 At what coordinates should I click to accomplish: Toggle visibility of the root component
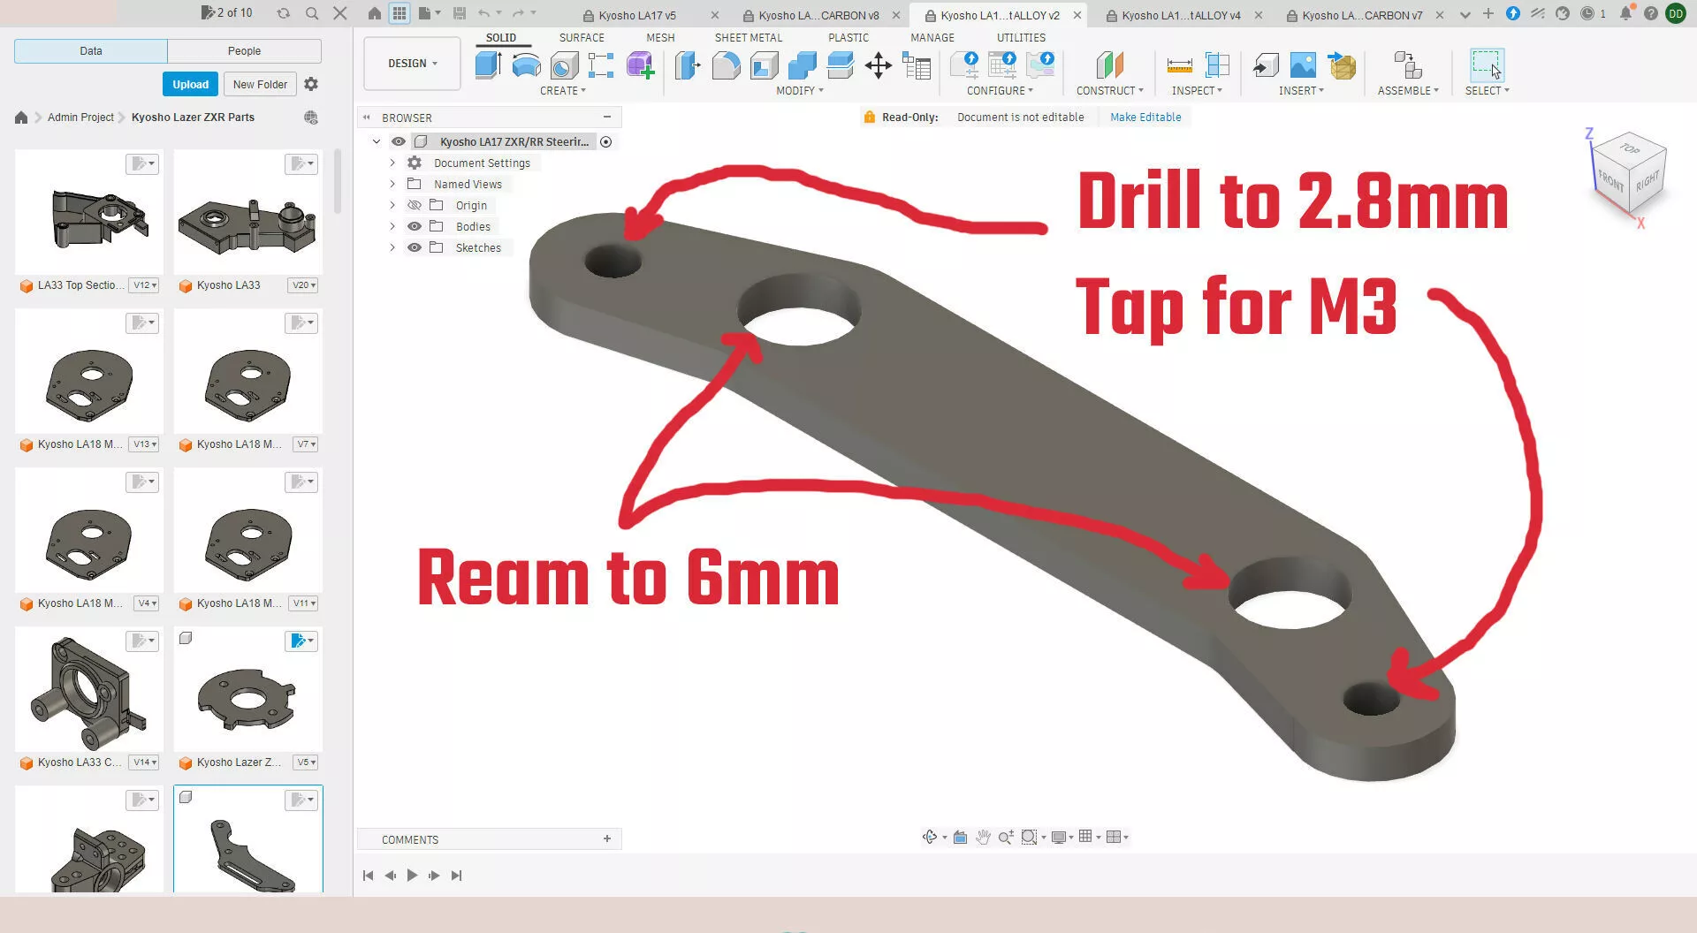[x=399, y=141]
